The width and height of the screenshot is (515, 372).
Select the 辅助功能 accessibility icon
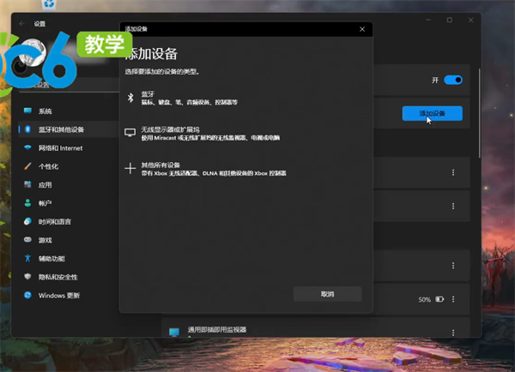27,258
